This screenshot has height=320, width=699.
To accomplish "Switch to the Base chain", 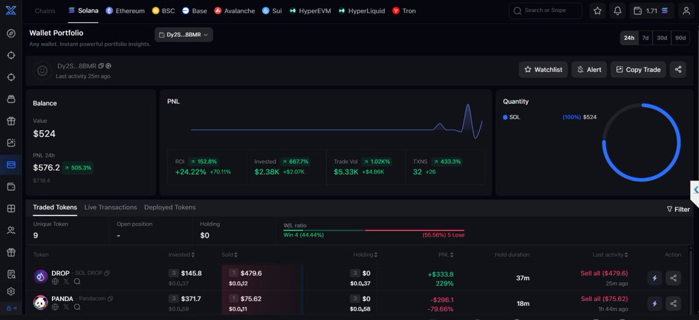I will click(x=194, y=10).
